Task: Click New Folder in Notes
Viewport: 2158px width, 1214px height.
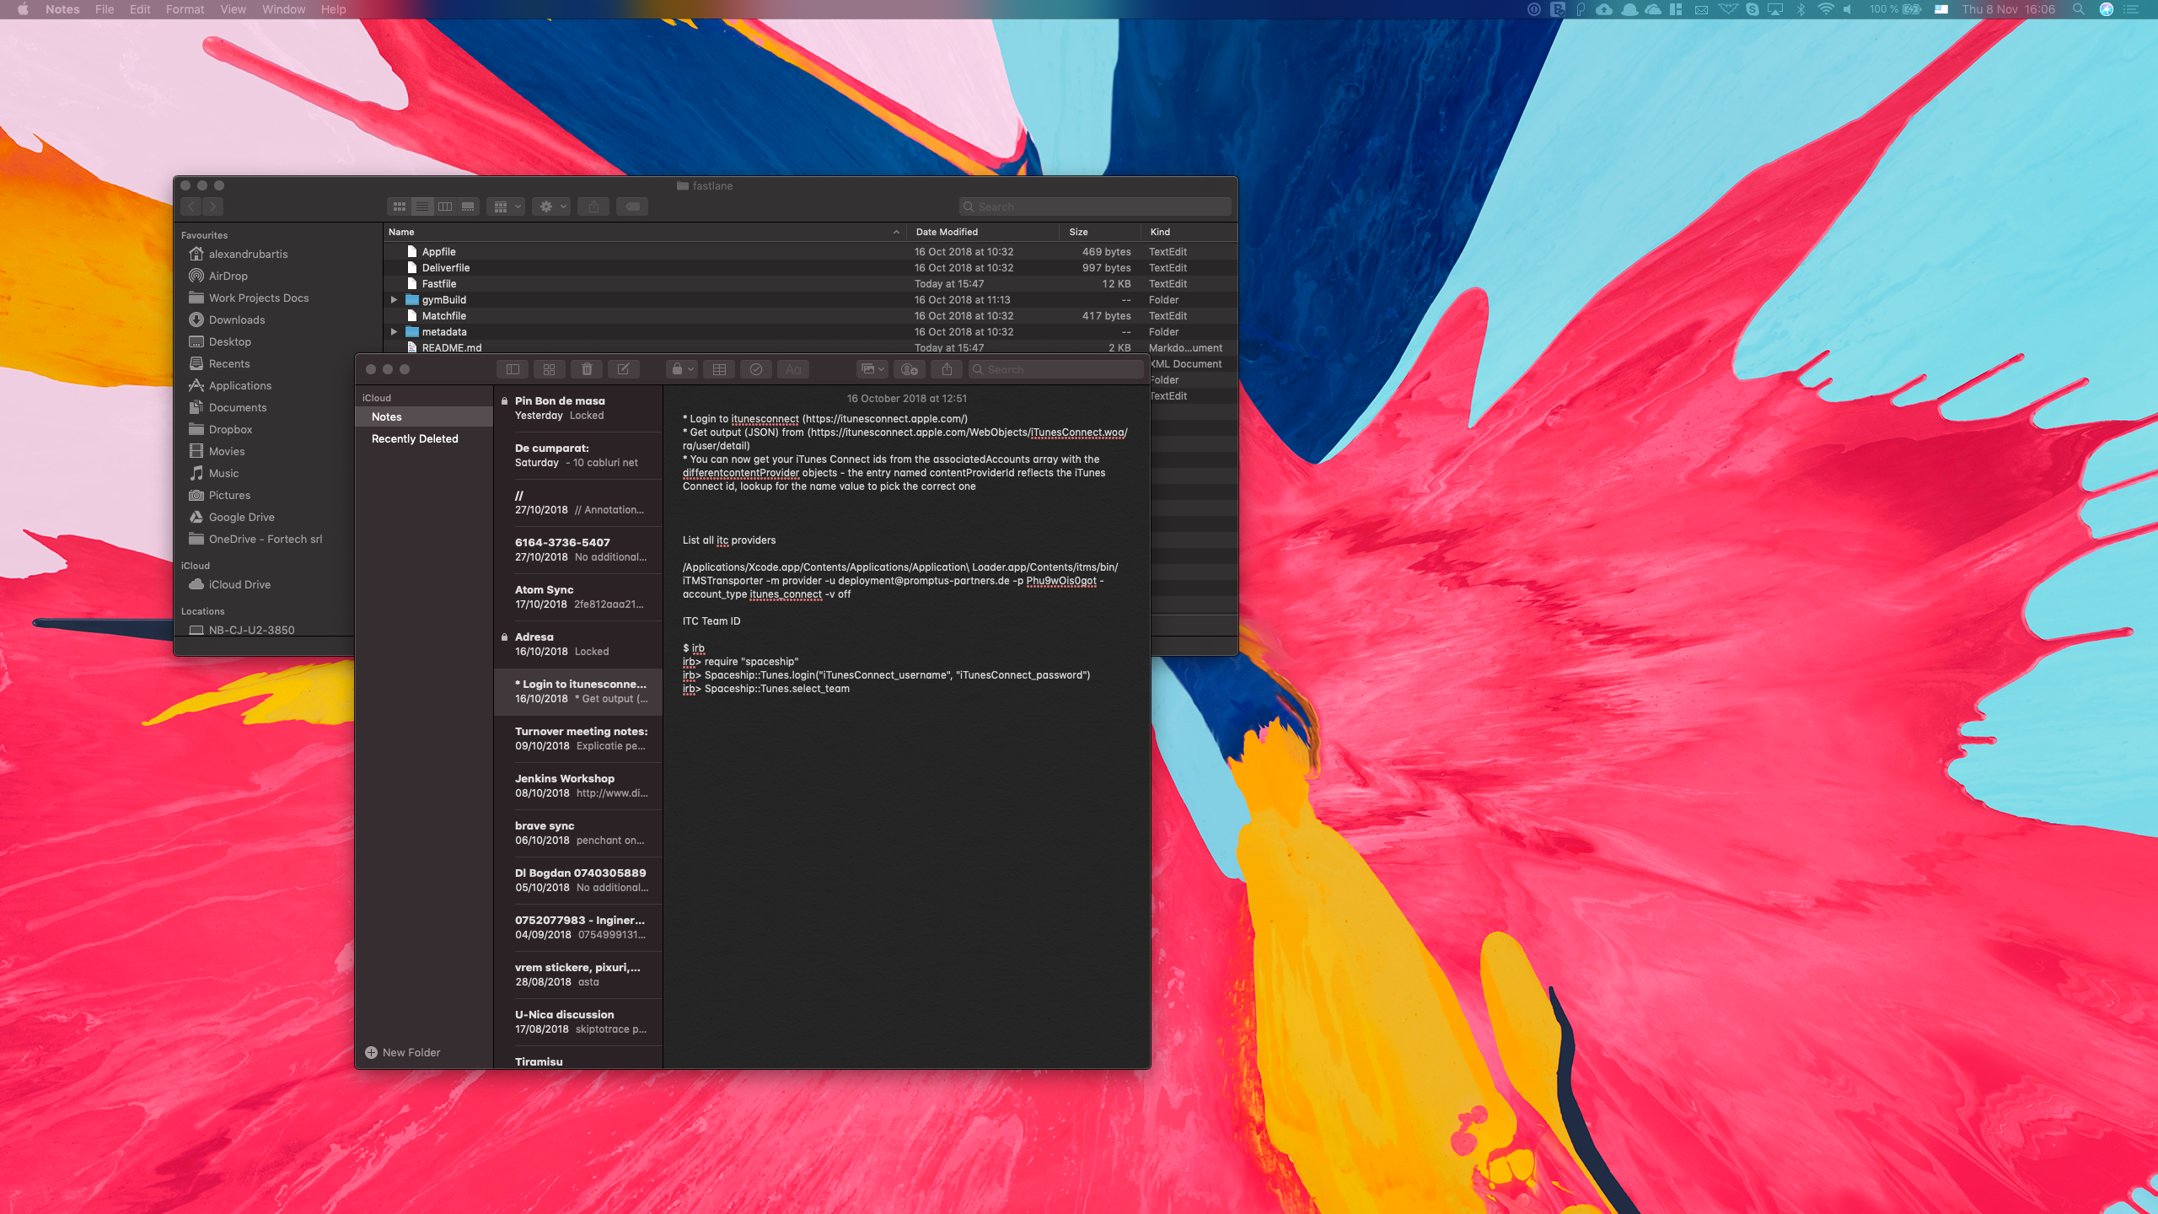Action: coord(403,1052)
